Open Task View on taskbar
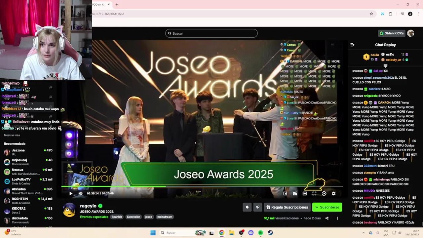This screenshot has width=423, height=238. pyautogui.click(x=211, y=233)
